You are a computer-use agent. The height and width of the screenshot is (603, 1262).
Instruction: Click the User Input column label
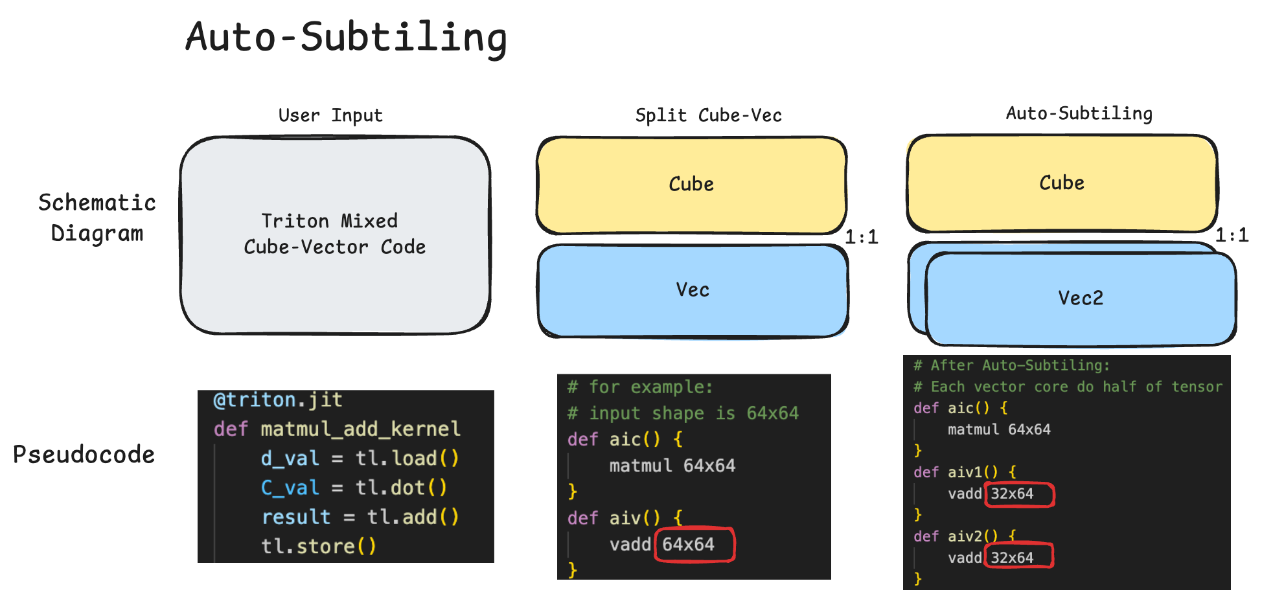pos(330,115)
